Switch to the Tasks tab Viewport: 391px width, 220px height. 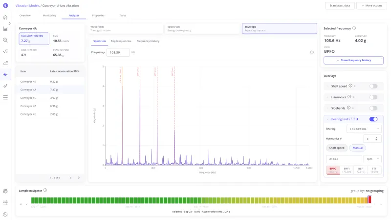click(x=123, y=16)
